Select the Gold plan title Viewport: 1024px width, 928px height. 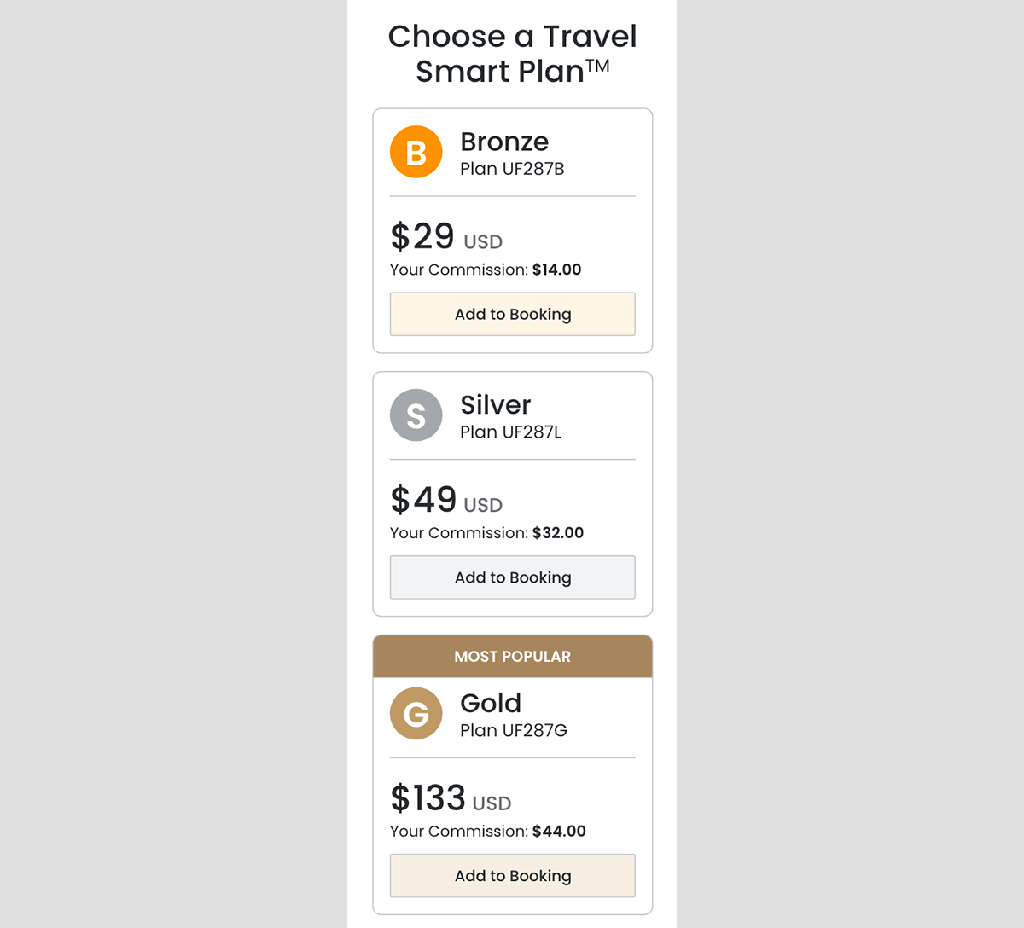pyautogui.click(x=491, y=703)
